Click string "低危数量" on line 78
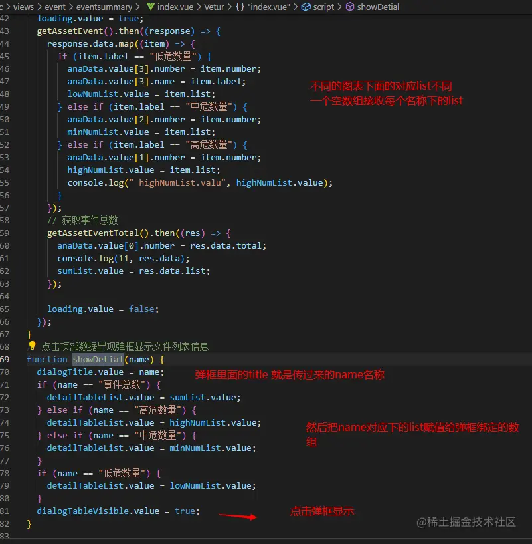The width and height of the screenshot is (532, 544). pos(122,474)
